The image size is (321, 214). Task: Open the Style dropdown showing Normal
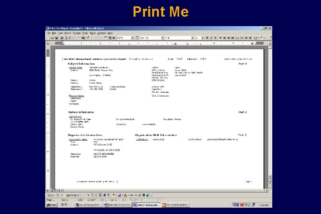point(162,38)
